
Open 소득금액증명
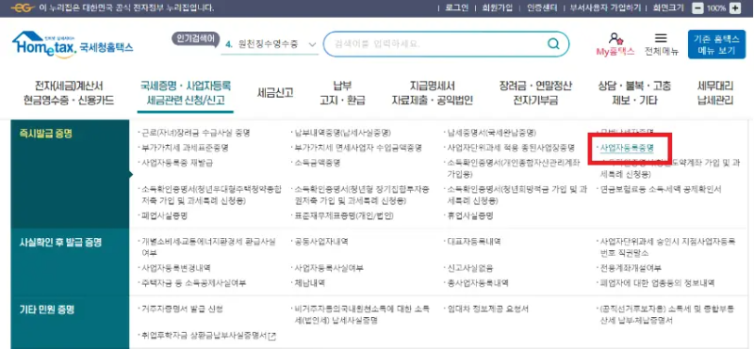(317, 163)
